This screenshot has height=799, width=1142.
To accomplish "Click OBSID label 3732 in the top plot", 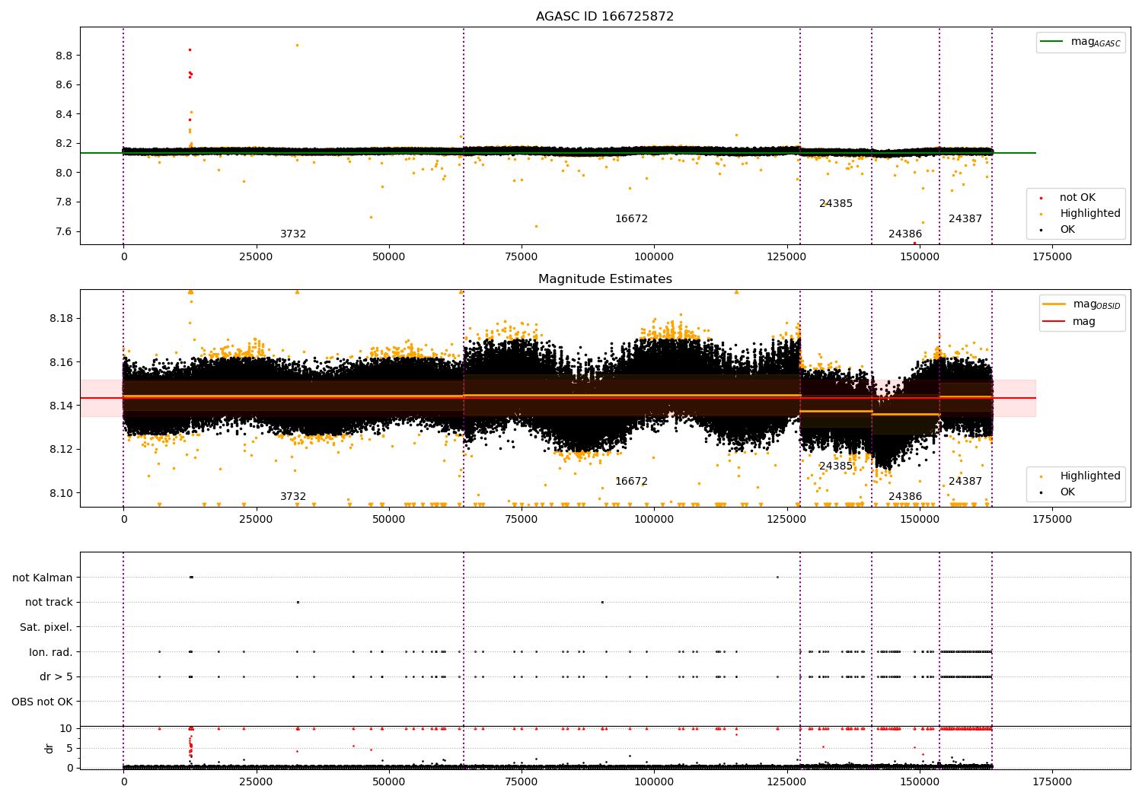I will click(293, 234).
